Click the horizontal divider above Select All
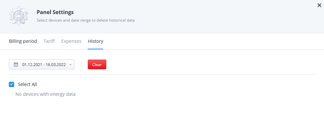Viewport: 324px width, 139px height. point(162,74)
